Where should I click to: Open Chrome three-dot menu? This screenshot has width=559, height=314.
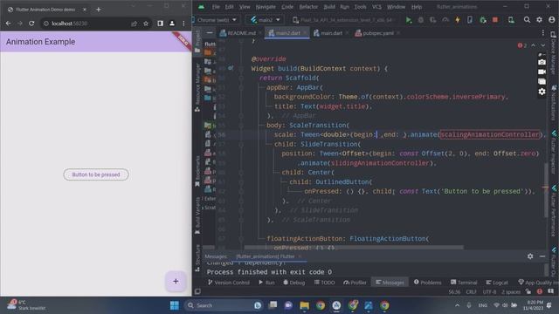(x=183, y=24)
